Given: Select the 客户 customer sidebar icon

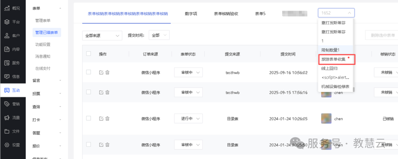Looking at the screenshot, I should point(7,36).
